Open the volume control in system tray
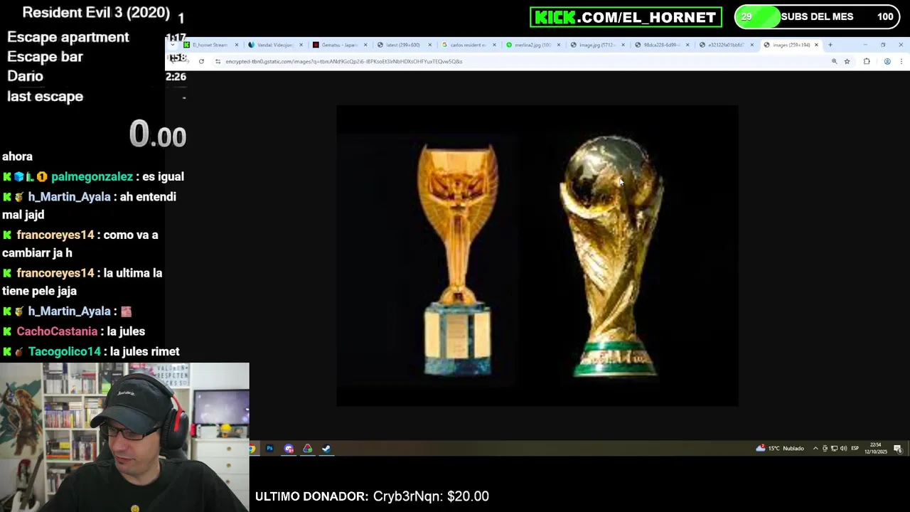Viewport: 910px width, 512px height. (x=843, y=449)
